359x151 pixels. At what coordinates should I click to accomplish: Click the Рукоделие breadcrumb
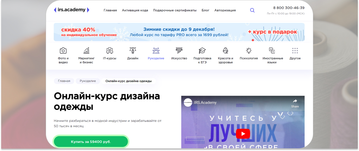click(x=88, y=81)
